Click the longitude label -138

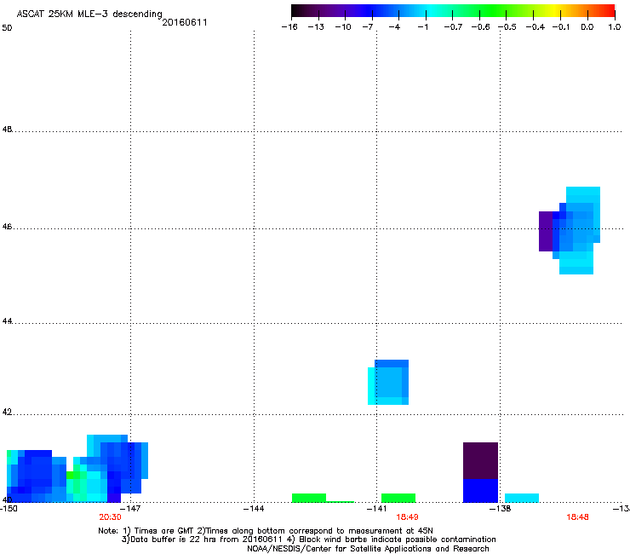pos(501,509)
